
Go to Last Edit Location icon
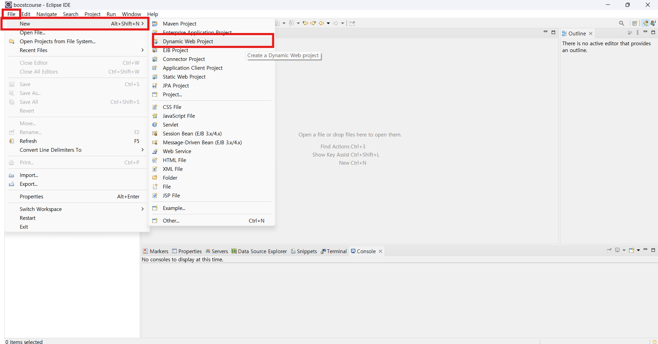click(x=305, y=23)
